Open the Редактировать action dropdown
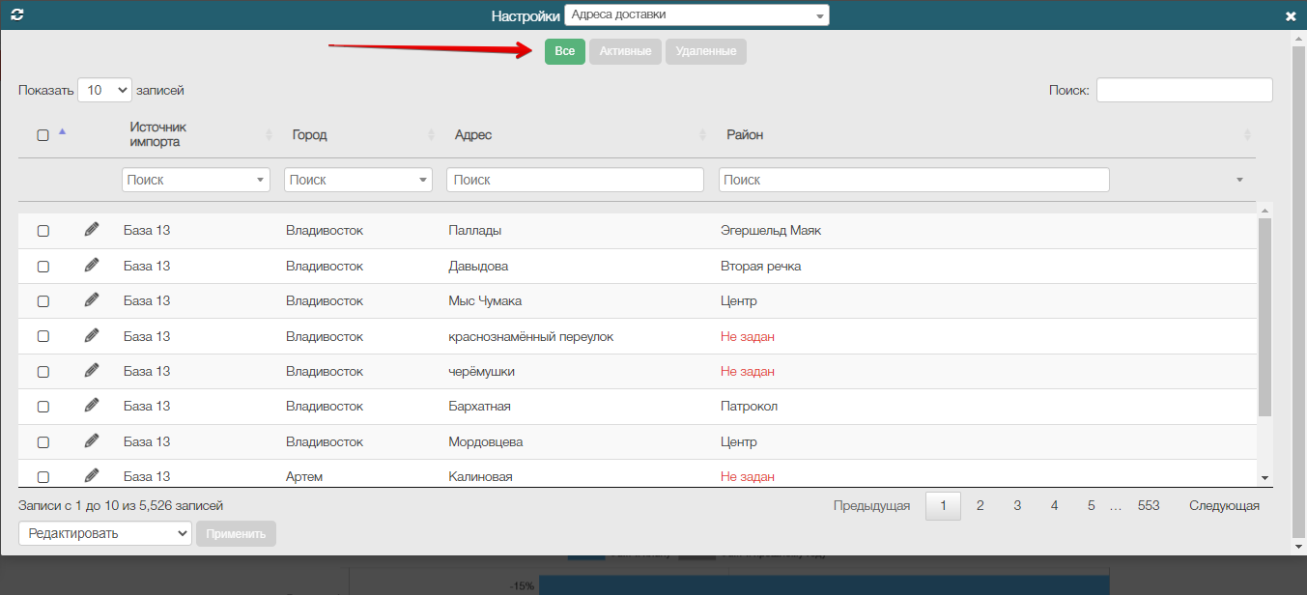This screenshot has height=595, width=1307. click(105, 533)
